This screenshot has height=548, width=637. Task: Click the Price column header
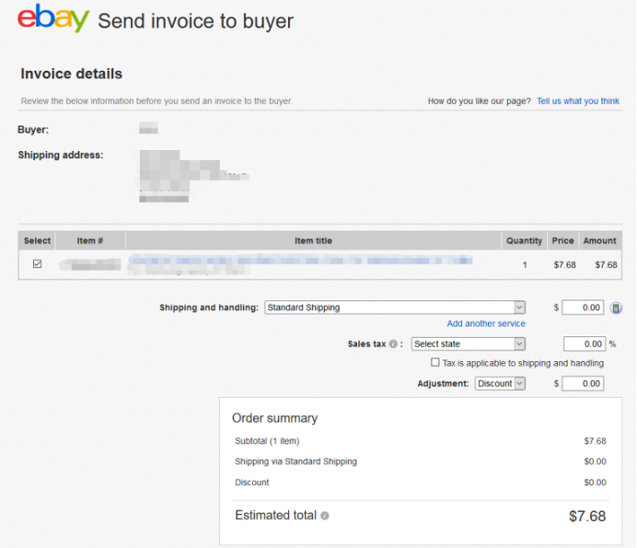tap(562, 240)
